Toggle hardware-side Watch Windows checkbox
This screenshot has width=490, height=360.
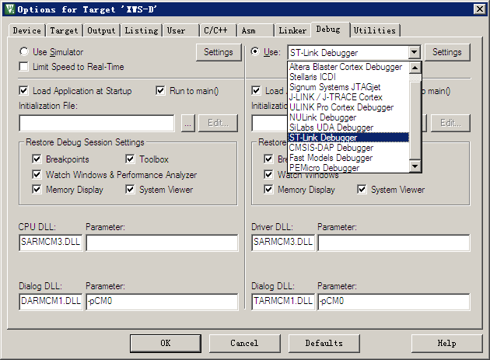tap(268, 174)
